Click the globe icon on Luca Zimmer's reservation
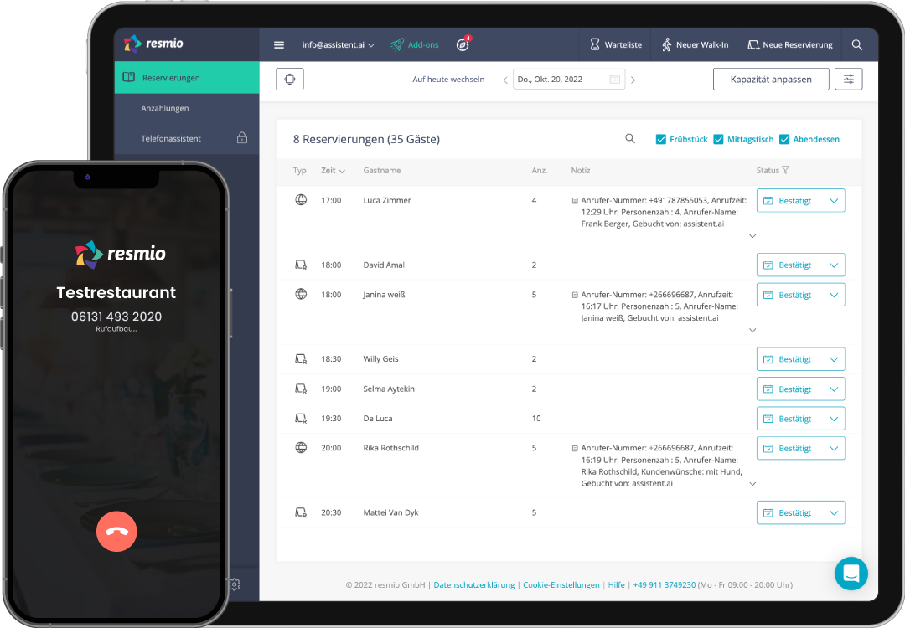 click(x=300, y=200)
